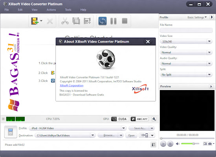The height and width of the screenshot is (157, 216).
Task: Mute the preview with the speaker icon
Action: point(178,144)
